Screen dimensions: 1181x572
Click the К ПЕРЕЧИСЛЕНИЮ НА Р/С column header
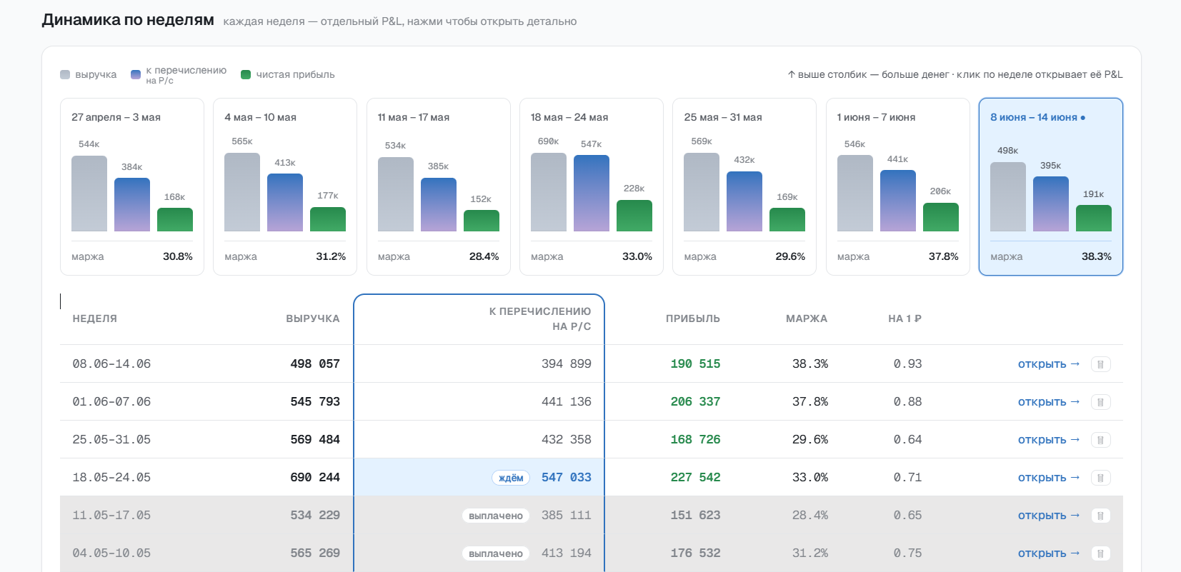point(540,319)
